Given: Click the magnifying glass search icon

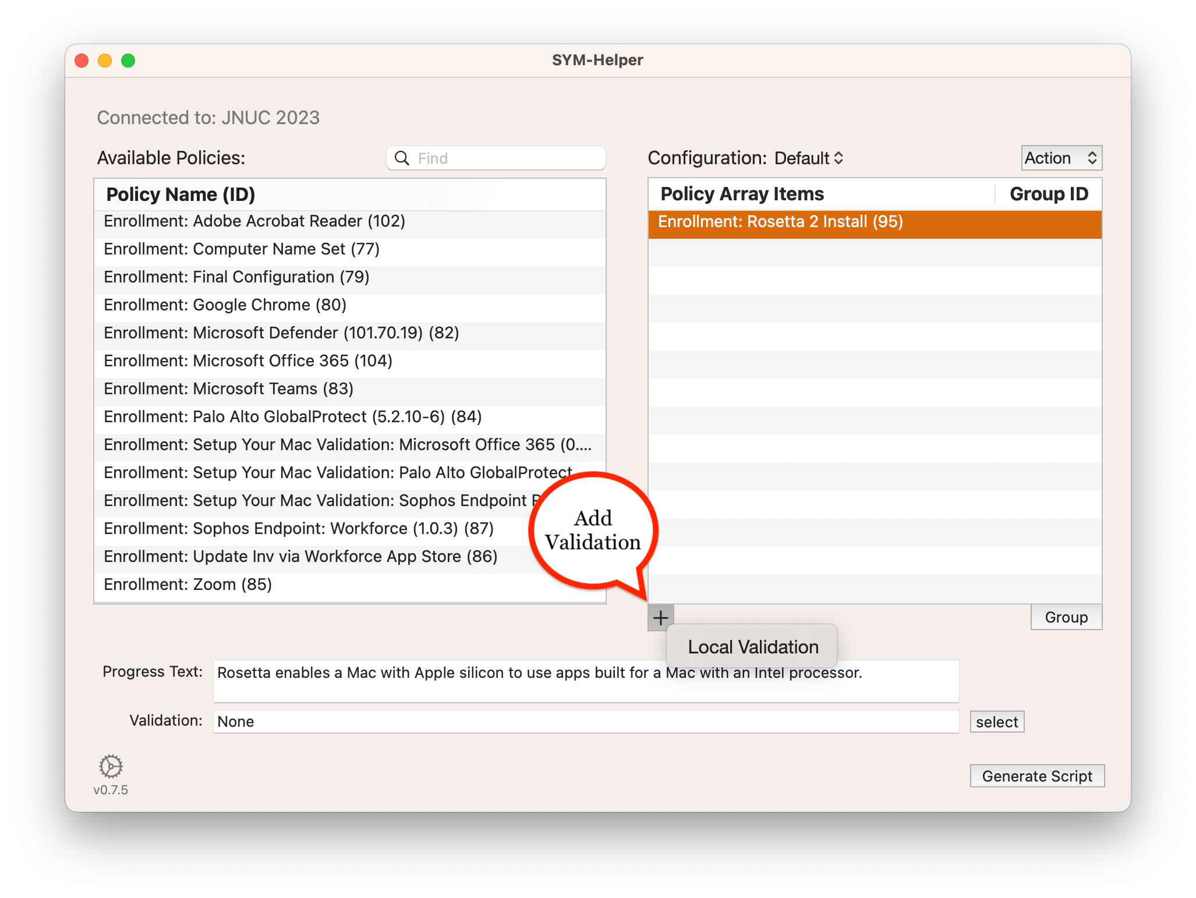Looking at the screenshot, I should 402,158.
